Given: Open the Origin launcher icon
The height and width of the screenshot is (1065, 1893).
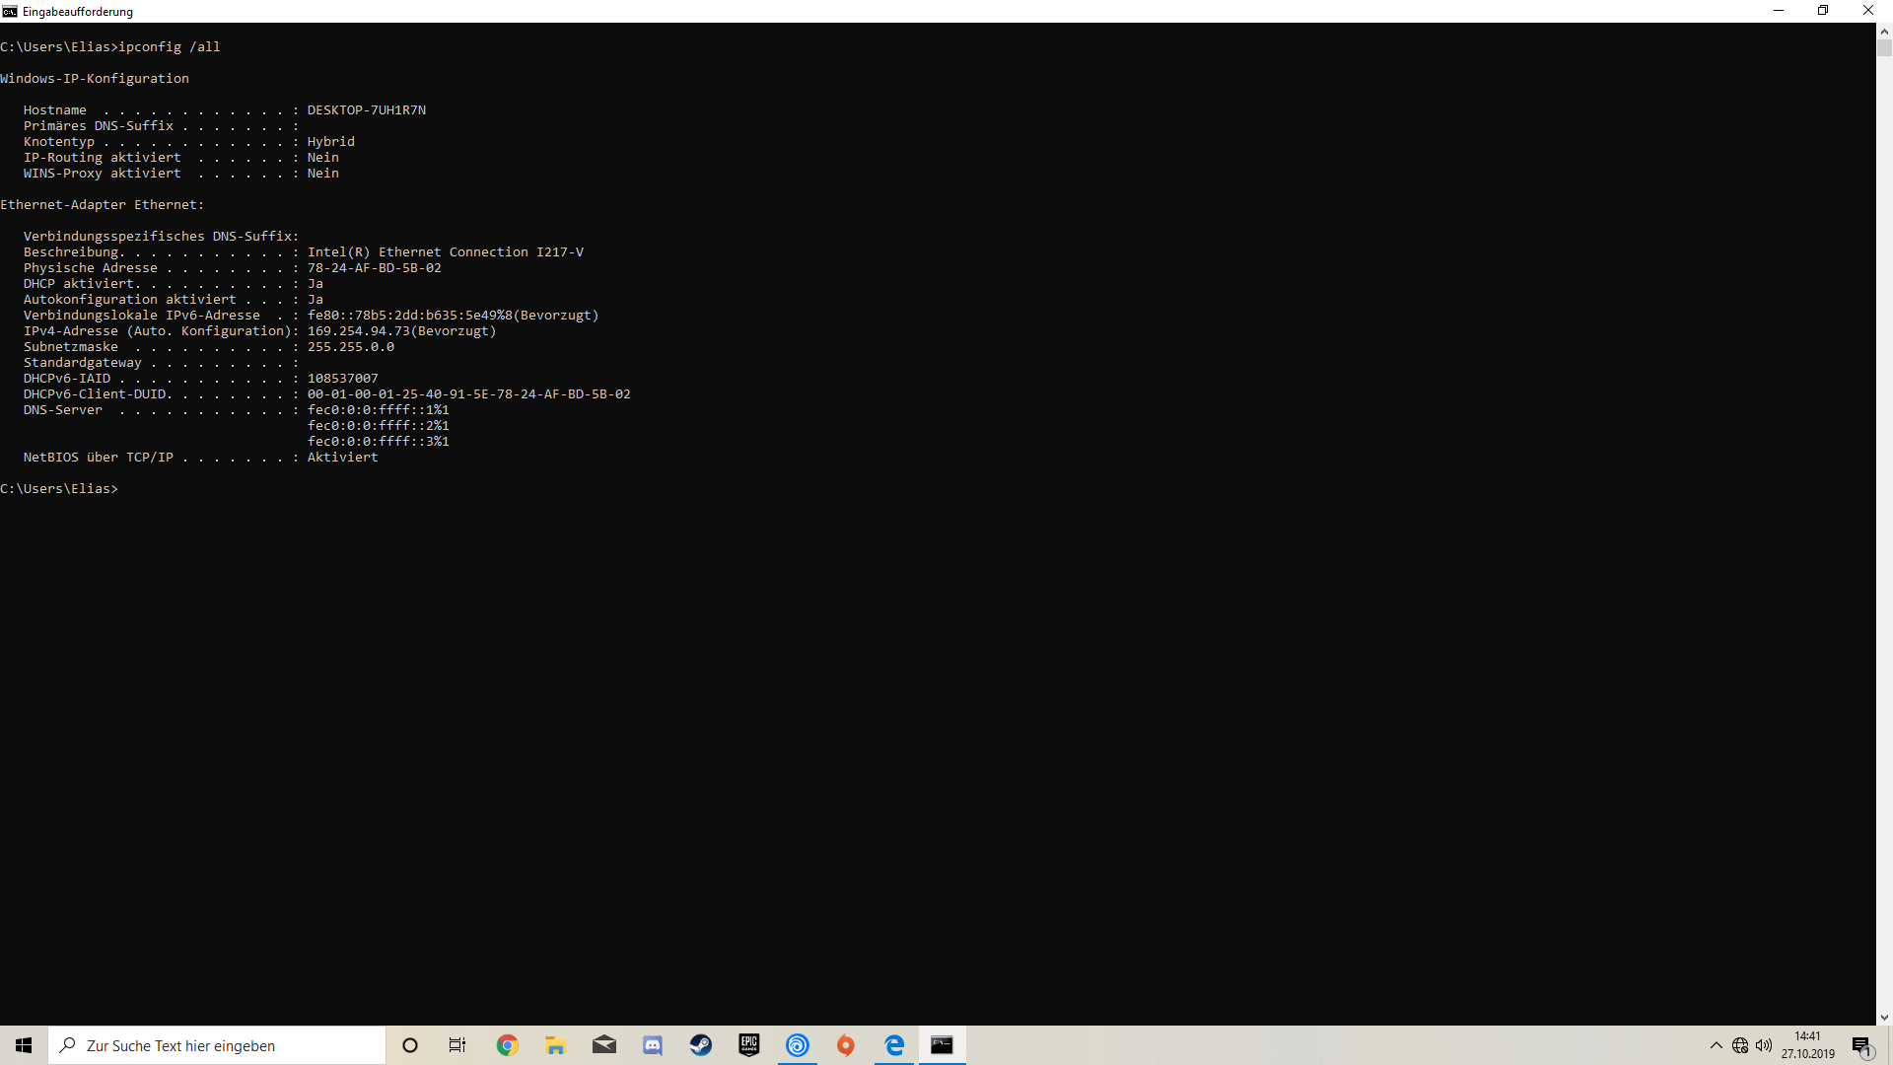Looking at the screenshot, I should tap(846, 1045).
